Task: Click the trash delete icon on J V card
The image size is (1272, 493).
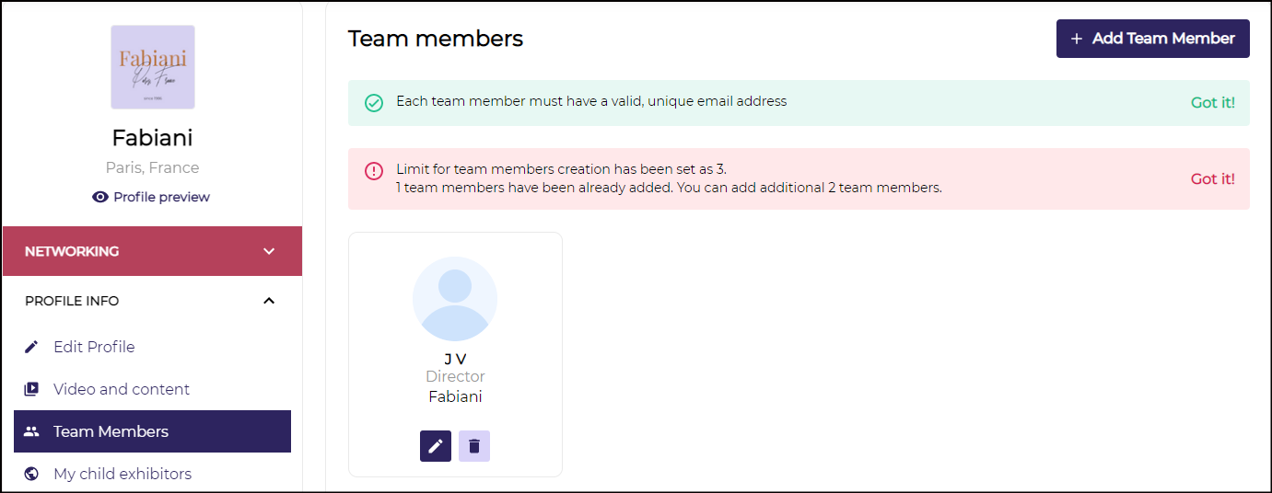Action: (474, 446)
